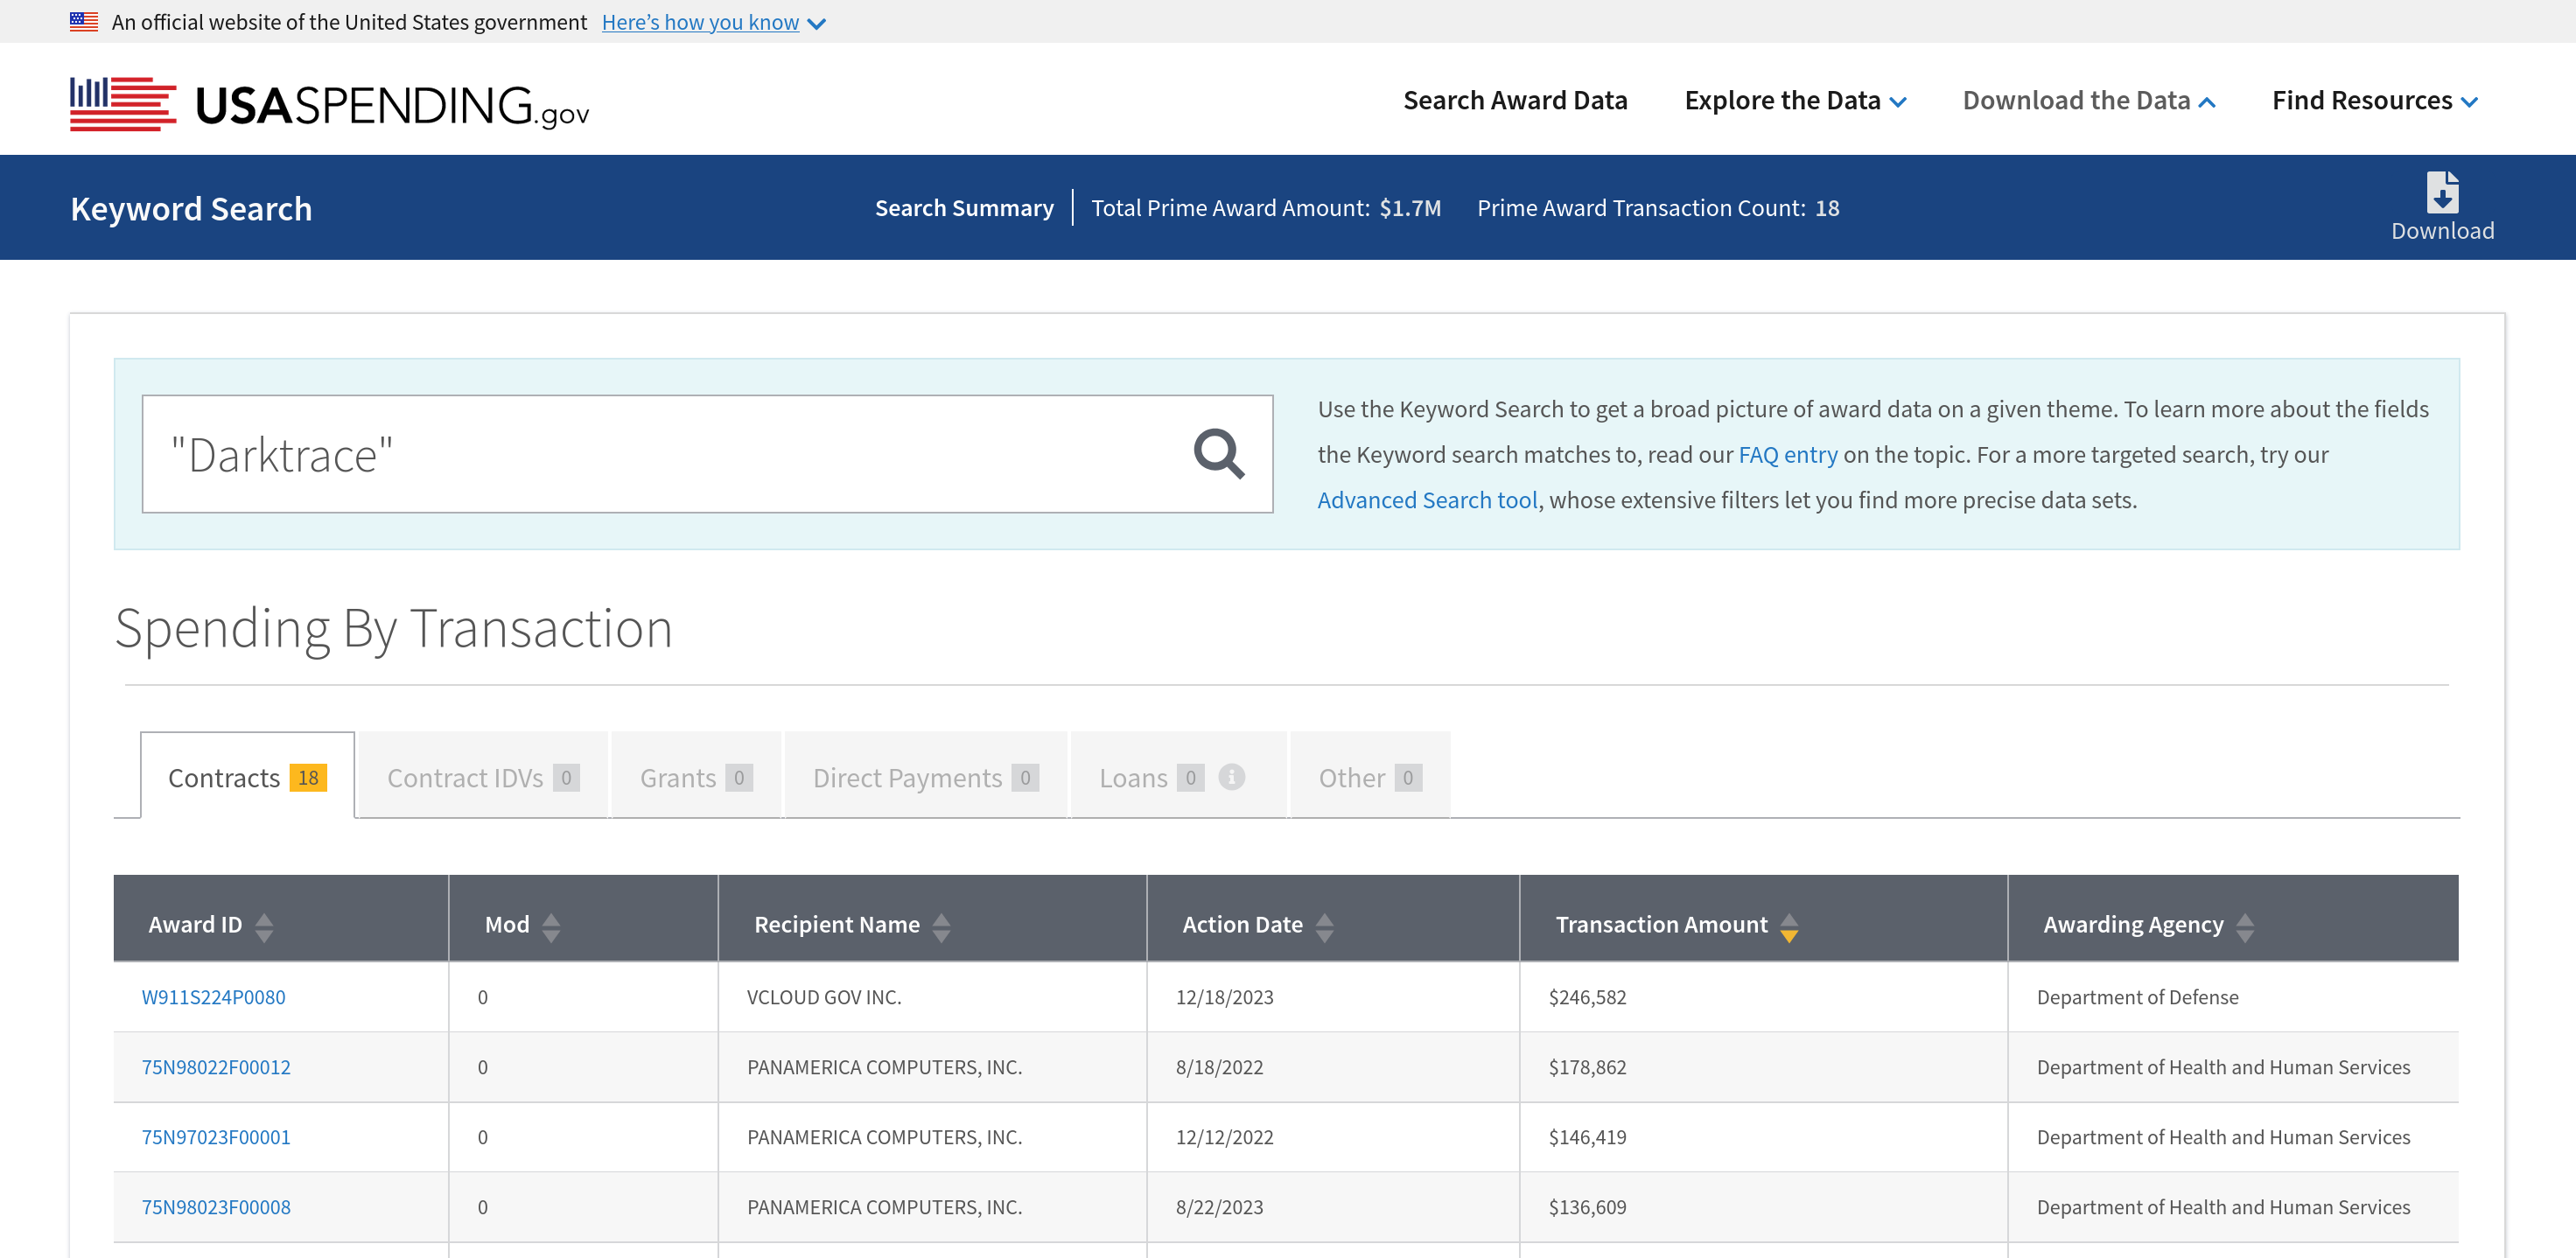
Task: Click the Search Summary label
Action: coord(964,207)
